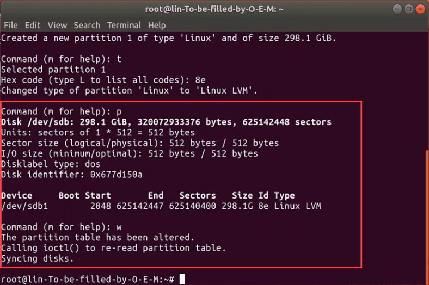Click the disk identifier 0x677d150a
Image resolution: width=429 pixels, height=285 pixels.
click(x=116, y=175)
